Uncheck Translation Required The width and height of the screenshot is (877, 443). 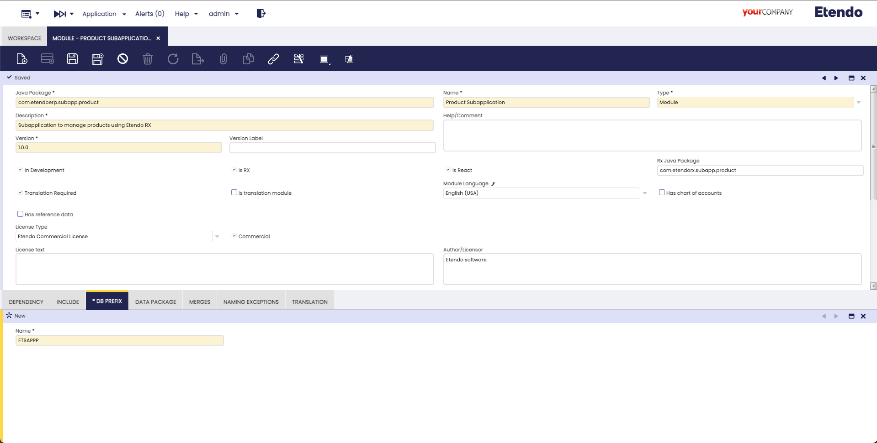20,193
